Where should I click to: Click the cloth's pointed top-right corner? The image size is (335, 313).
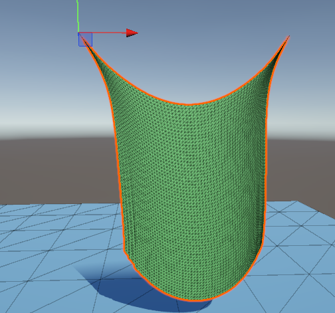[x=288, y=38]
